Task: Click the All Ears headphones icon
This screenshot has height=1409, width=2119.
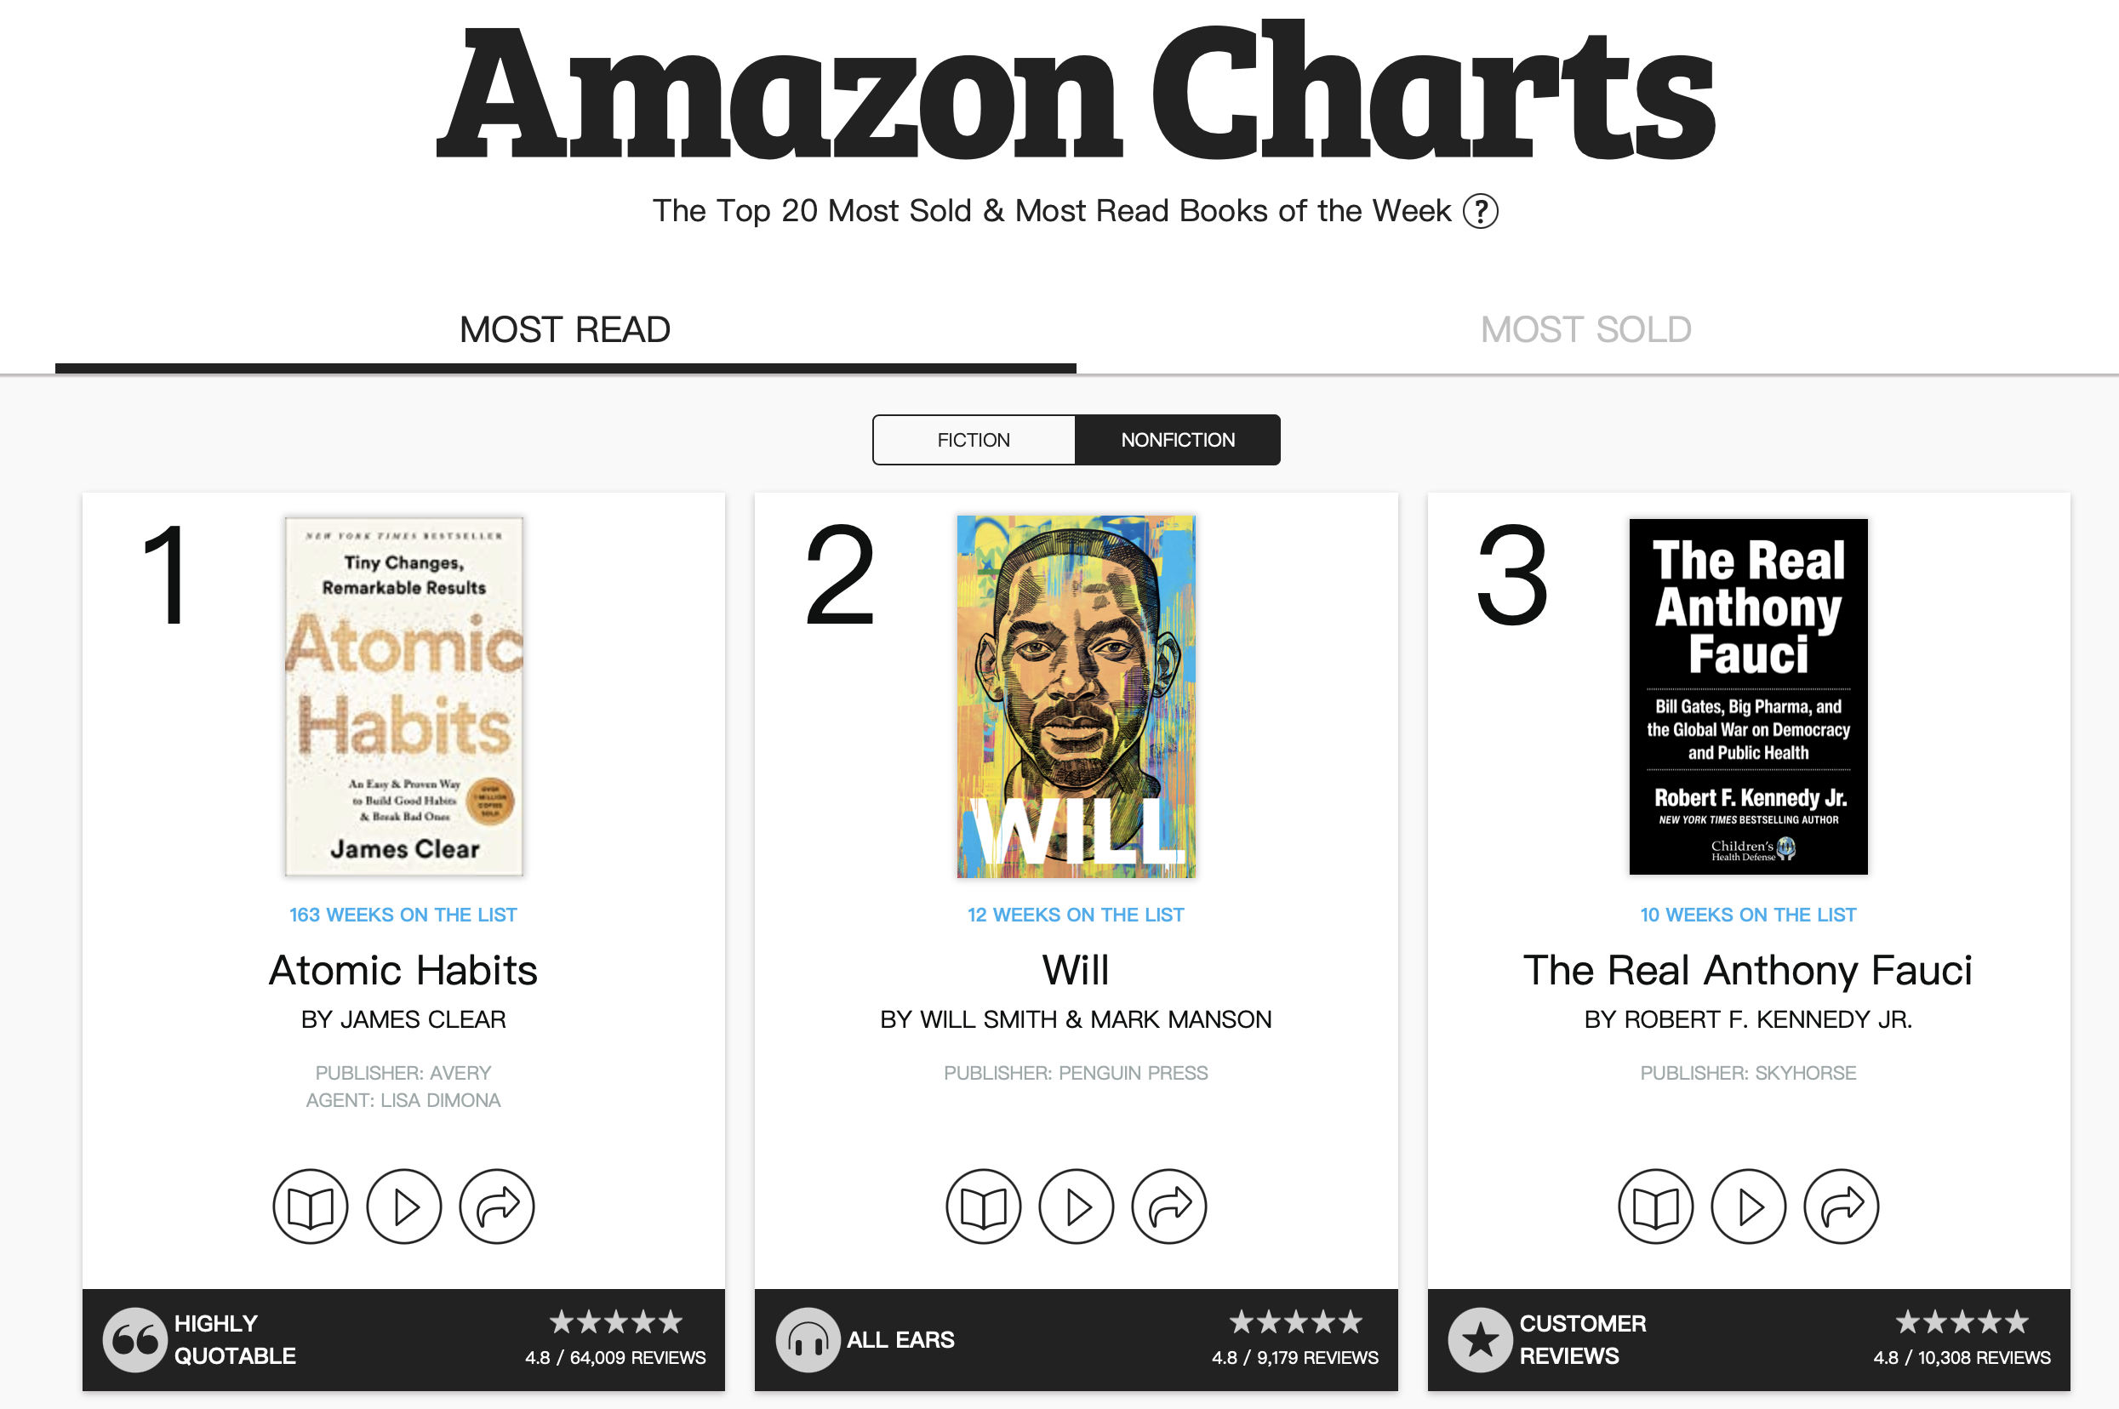Action: 808,1340
